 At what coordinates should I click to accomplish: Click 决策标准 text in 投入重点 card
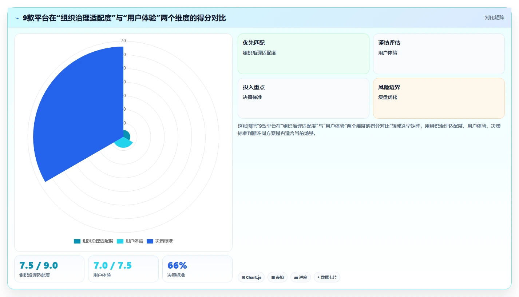tap(252, 97)
